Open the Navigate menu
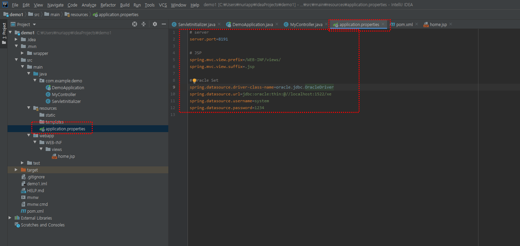520x246 pixels. [55, 5]
